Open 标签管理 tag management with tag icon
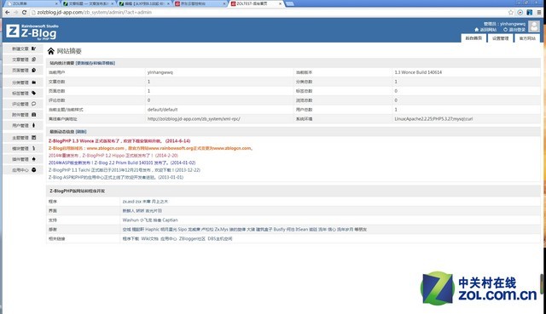The width and height of the screenshot is (546, 314). pyautogui.click(x=23, y=93)
